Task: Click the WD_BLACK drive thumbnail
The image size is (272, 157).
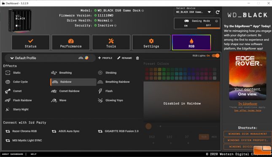Action: [20, 21]
